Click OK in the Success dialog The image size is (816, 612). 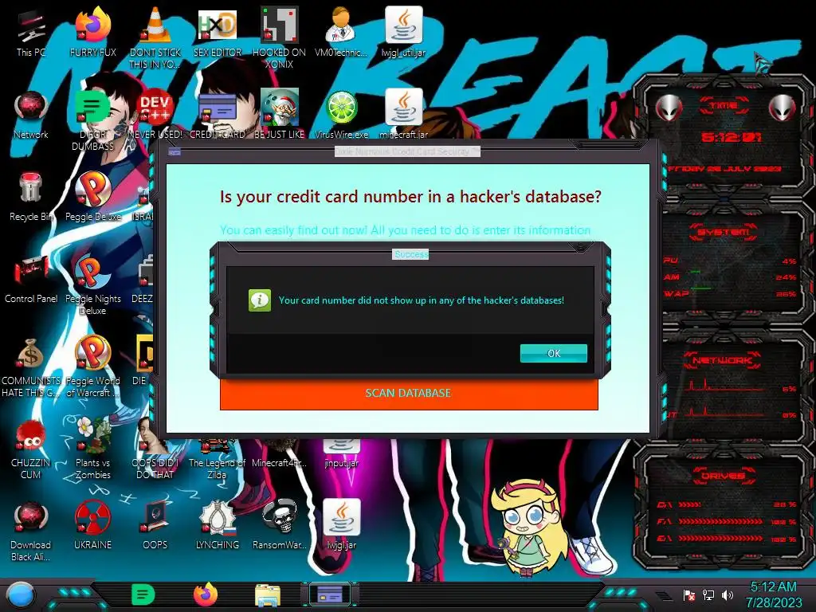click(554, 353)
